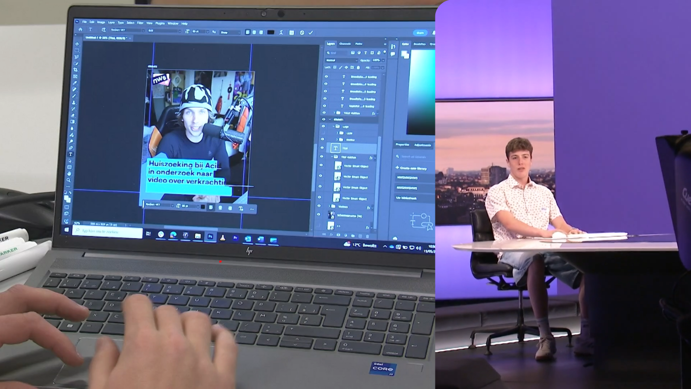Commit text edit with checkmark icon

tap(310, 33)
